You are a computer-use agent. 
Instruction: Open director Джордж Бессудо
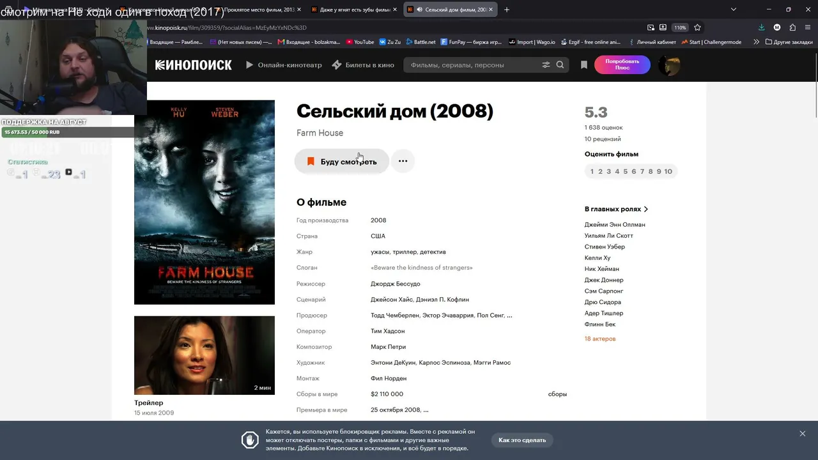pos(396,284)
